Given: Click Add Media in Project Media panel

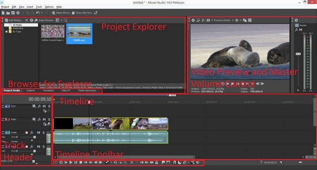Looking at the screenshot, I should pos(14,20).
